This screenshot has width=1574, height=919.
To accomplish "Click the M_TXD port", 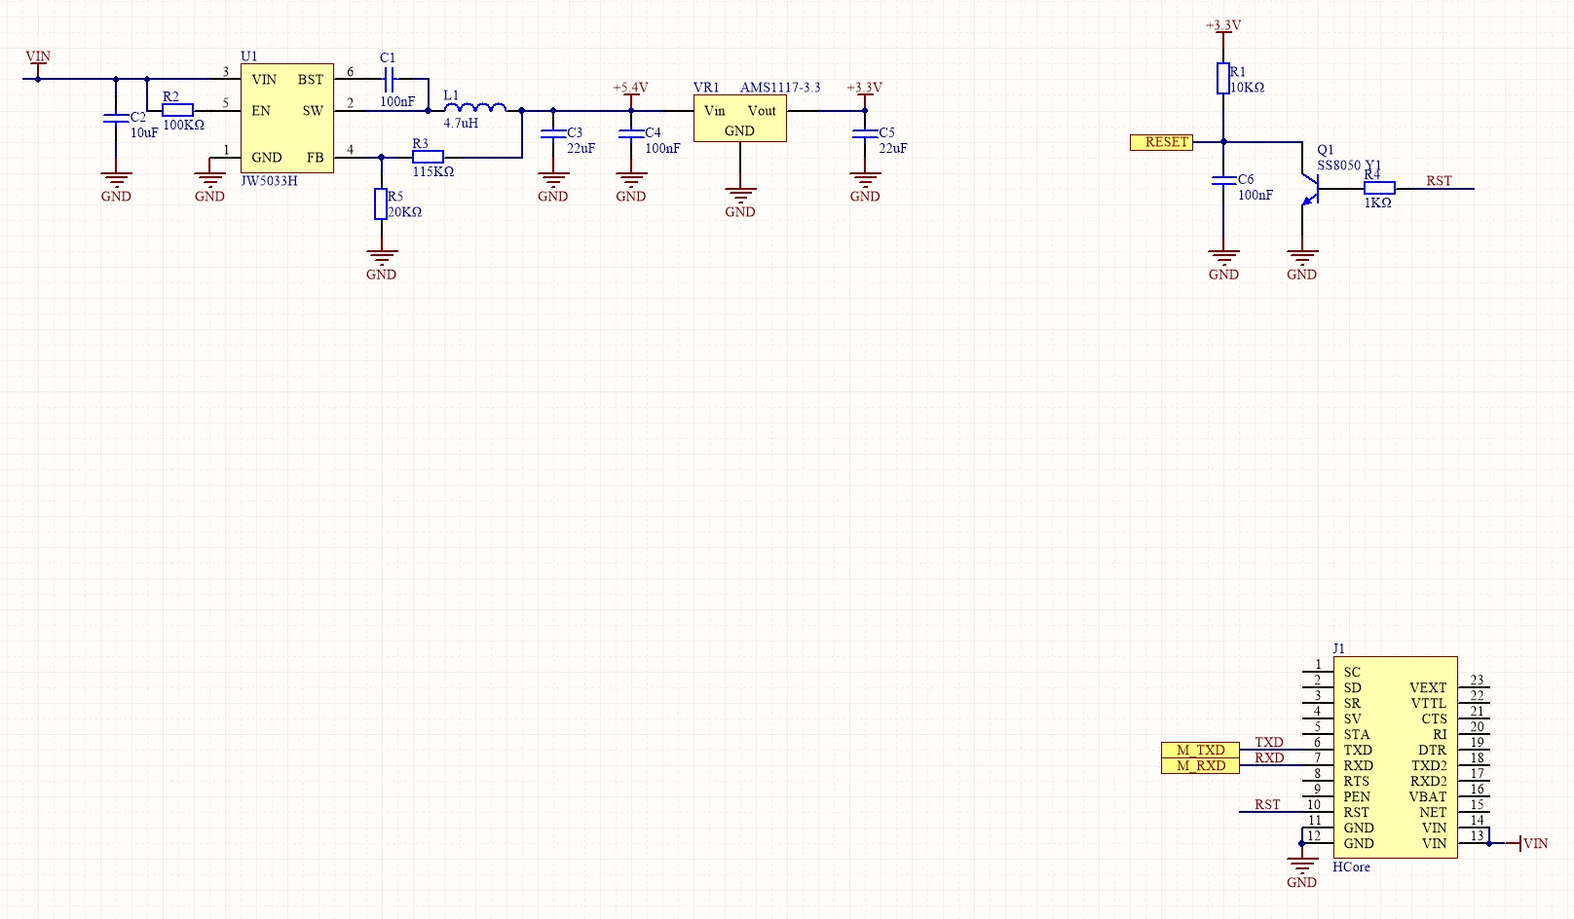I will (1201, 750).
